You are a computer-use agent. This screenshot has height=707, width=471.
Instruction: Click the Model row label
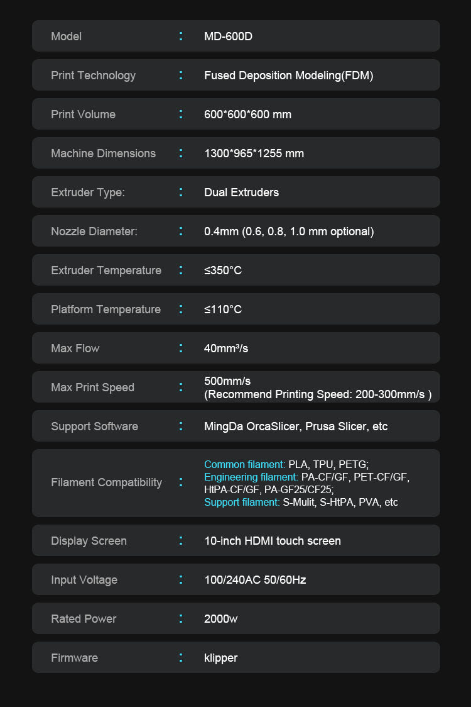coord(66,36)
